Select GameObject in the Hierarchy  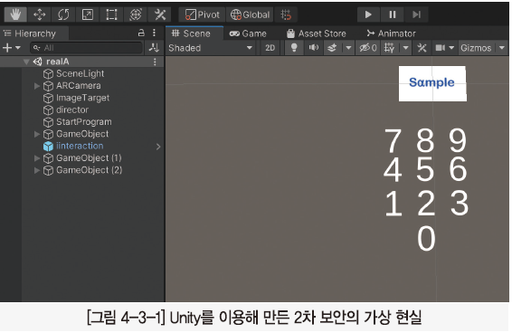coord(82,134)
